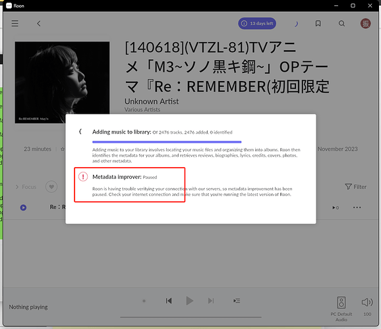
Task: Click the playback seek bar
Action: (x=190, y=317)
